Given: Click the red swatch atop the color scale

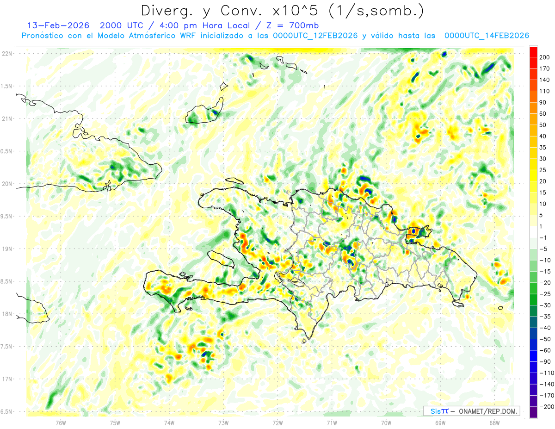Looking at the screenshot, I should (x=533, y=52).
